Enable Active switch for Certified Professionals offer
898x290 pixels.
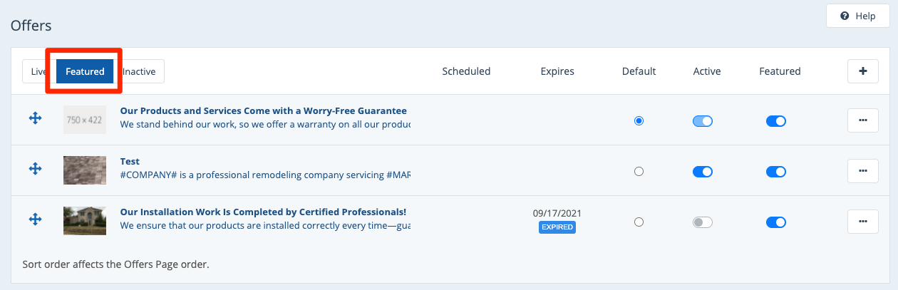(x=703, y=222)
